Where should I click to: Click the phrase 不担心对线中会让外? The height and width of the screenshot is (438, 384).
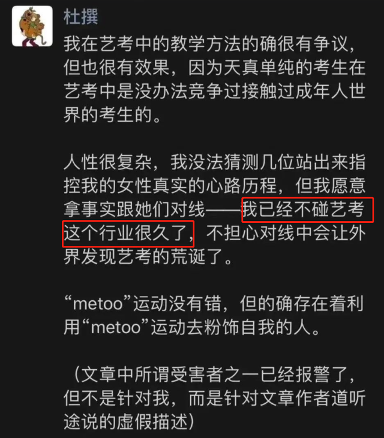coord(286,233)
